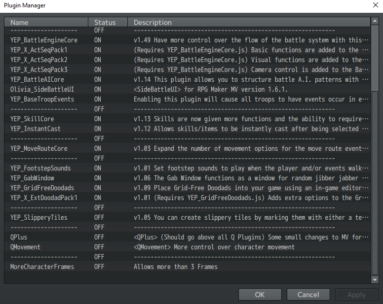Click OFF status of QMovement
This screenshot has height=304, width=383.
[99, 247]
